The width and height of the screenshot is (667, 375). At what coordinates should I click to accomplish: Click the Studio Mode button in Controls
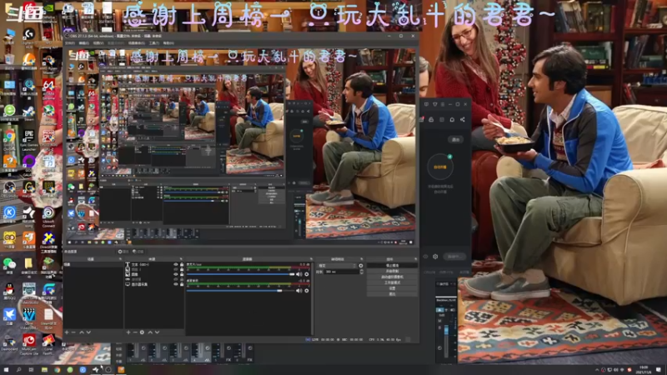392,282
